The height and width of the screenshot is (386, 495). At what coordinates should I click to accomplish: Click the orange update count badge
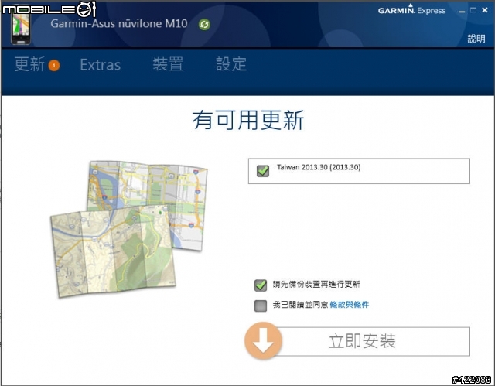point(54,66)
